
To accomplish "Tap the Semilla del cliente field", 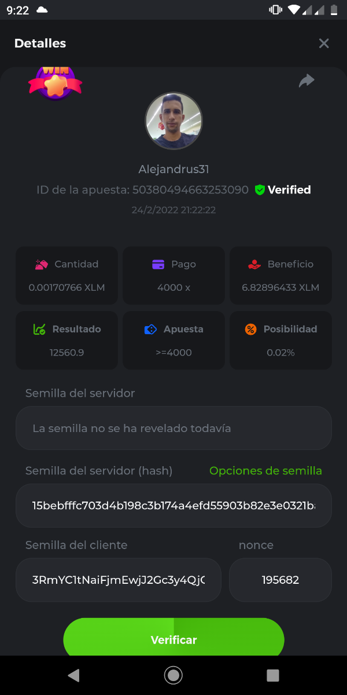I will 119,580.
